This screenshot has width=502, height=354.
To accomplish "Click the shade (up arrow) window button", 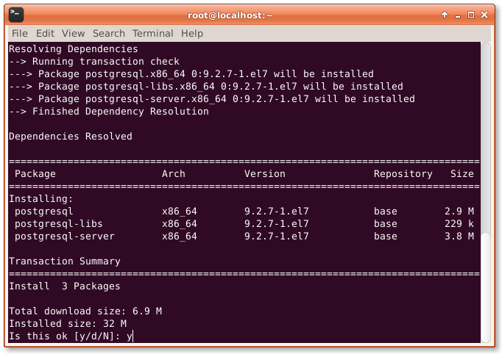I will click(444, 15).
